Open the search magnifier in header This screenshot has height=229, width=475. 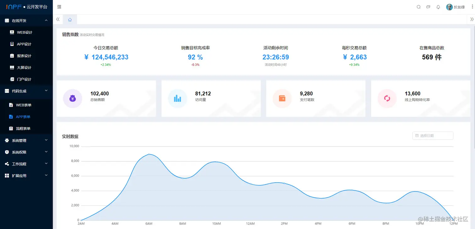coord(418,7)
